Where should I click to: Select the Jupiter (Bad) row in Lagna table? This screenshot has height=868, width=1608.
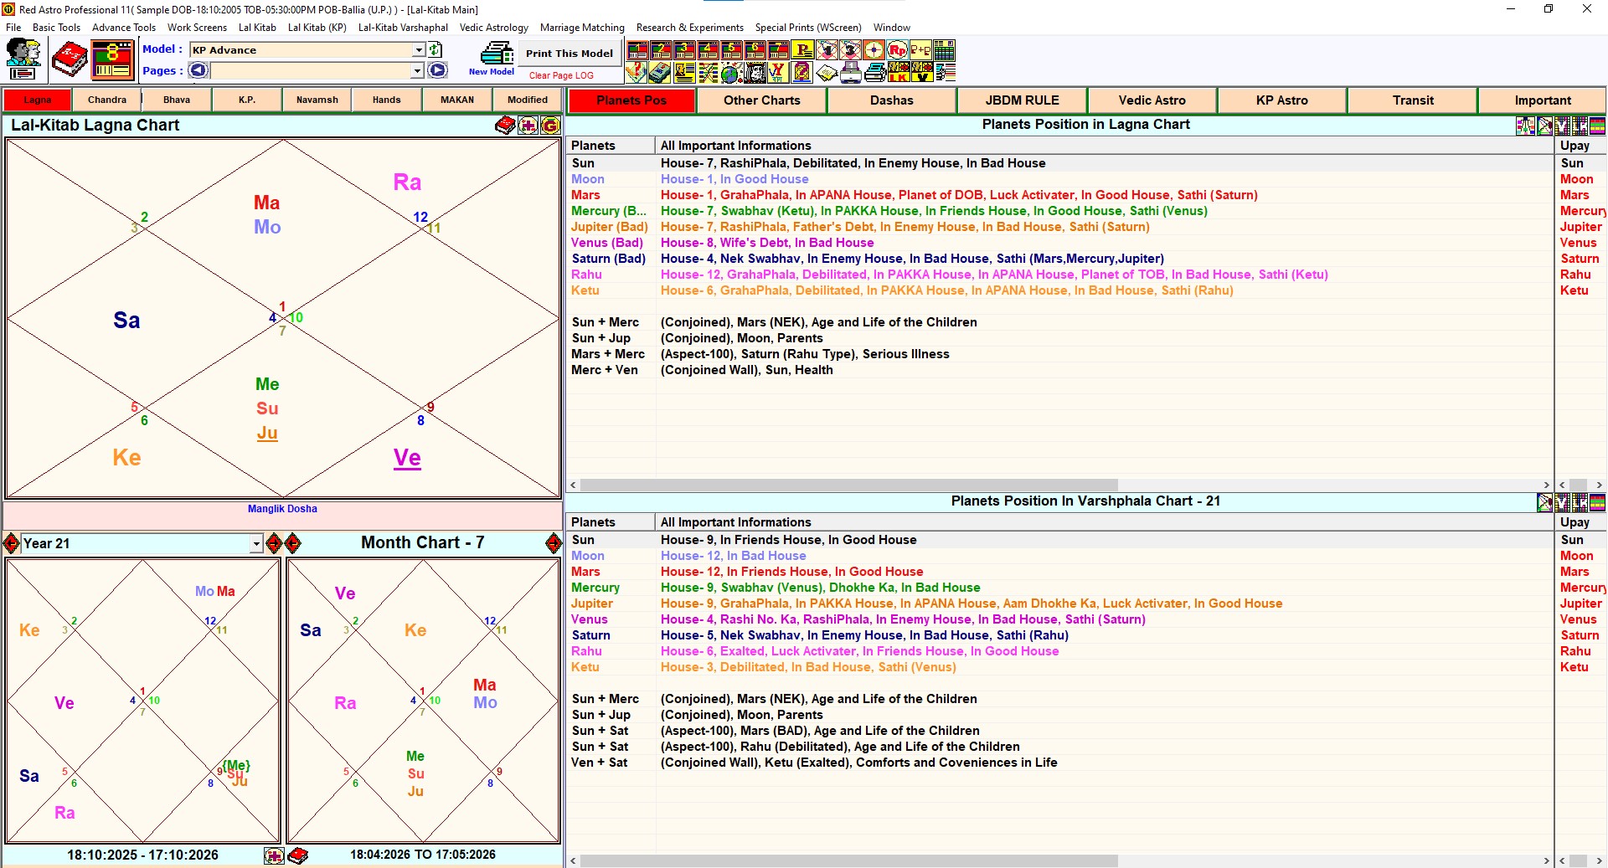1060,227
